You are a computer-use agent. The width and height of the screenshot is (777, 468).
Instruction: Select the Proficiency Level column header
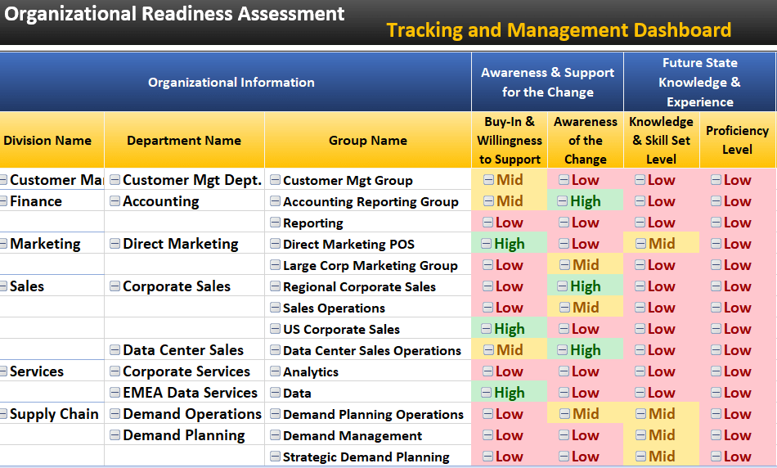tap(738, 140)
